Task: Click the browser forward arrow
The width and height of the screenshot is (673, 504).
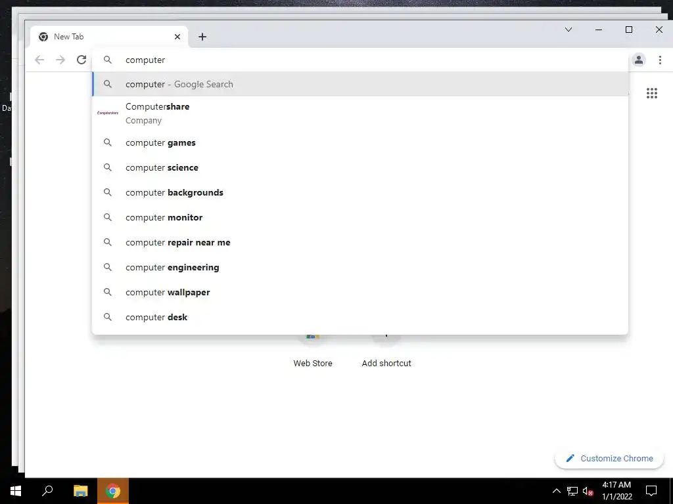Action: point(60,60)
